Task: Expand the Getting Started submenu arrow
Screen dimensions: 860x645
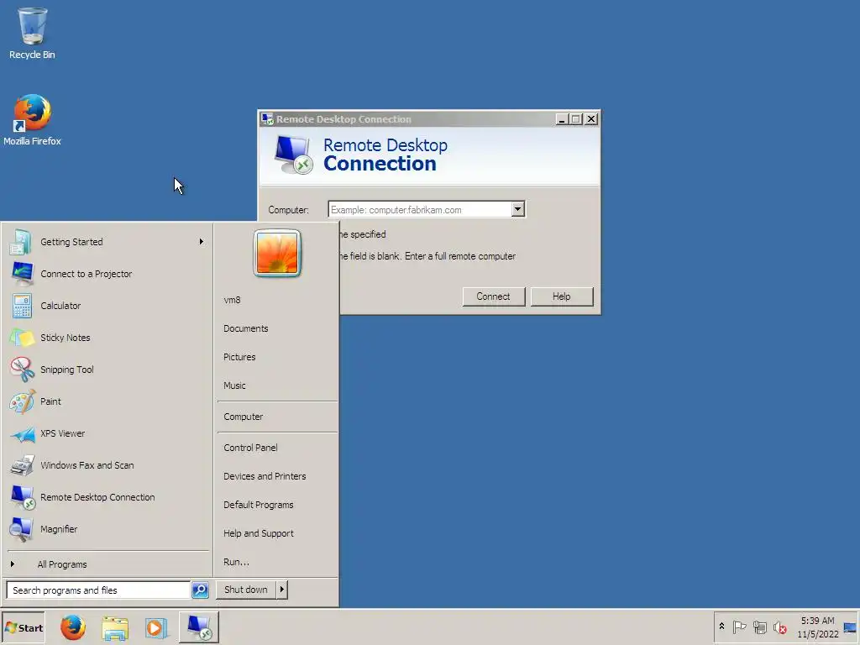Action: 202,241
